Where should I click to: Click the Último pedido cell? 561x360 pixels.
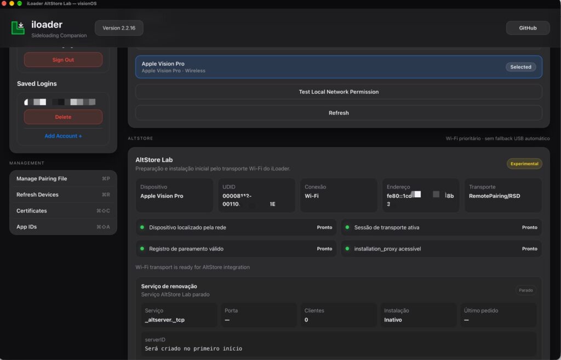pyautogui.click(x=498, y=315)
